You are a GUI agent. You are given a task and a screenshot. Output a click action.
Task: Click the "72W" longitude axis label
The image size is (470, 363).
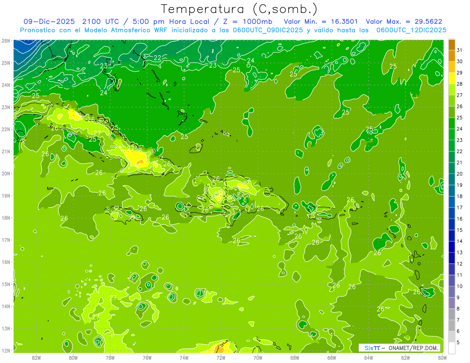coord(221,358)
